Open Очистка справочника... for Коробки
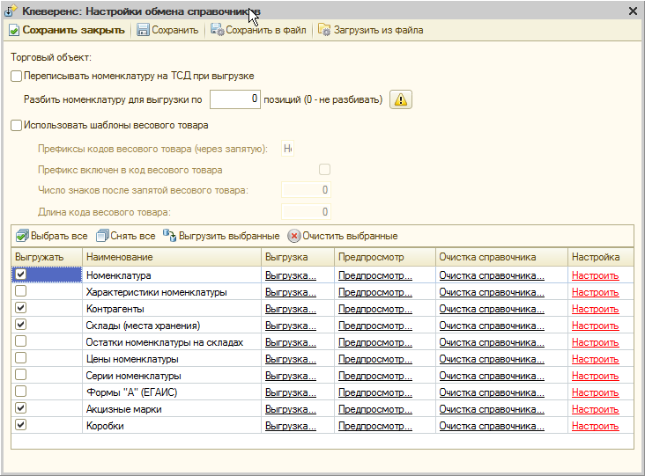Viewport: 645px width, 476px height. tap(492, 426)
